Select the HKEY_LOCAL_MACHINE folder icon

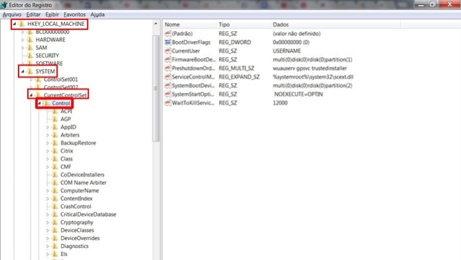[22, 24]
